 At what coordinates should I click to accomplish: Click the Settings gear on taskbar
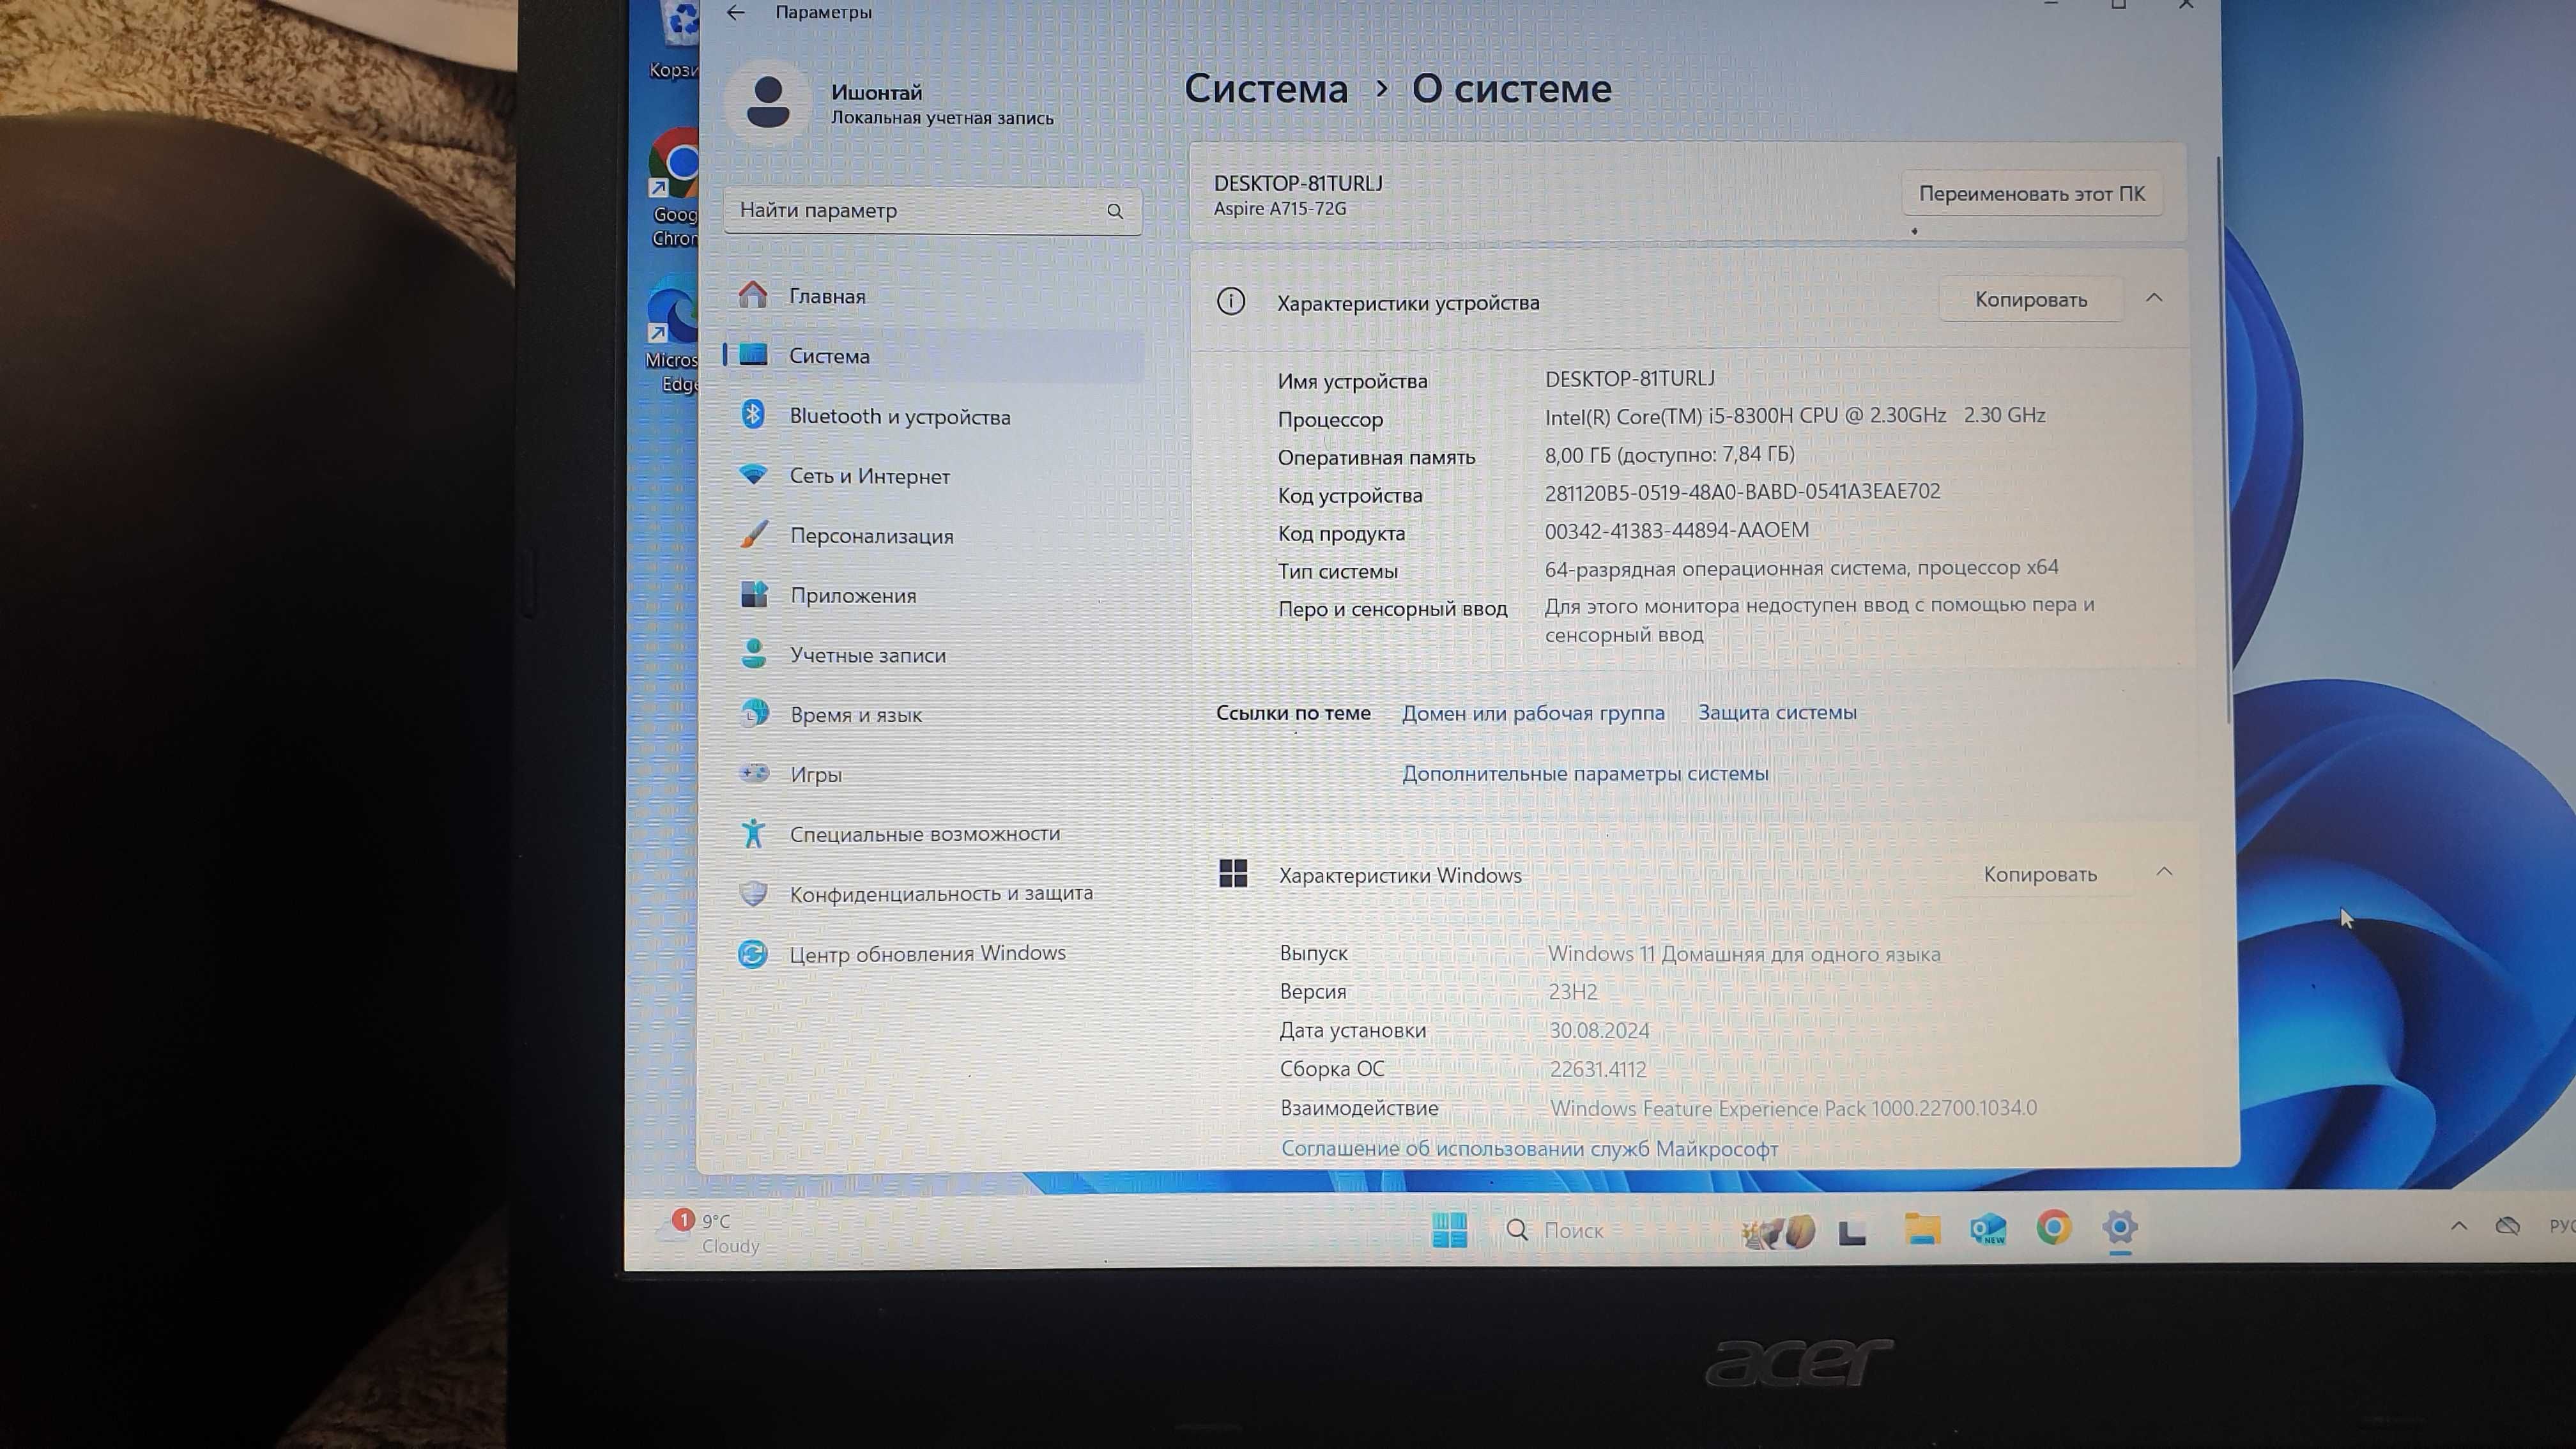click(2120, 1227)
